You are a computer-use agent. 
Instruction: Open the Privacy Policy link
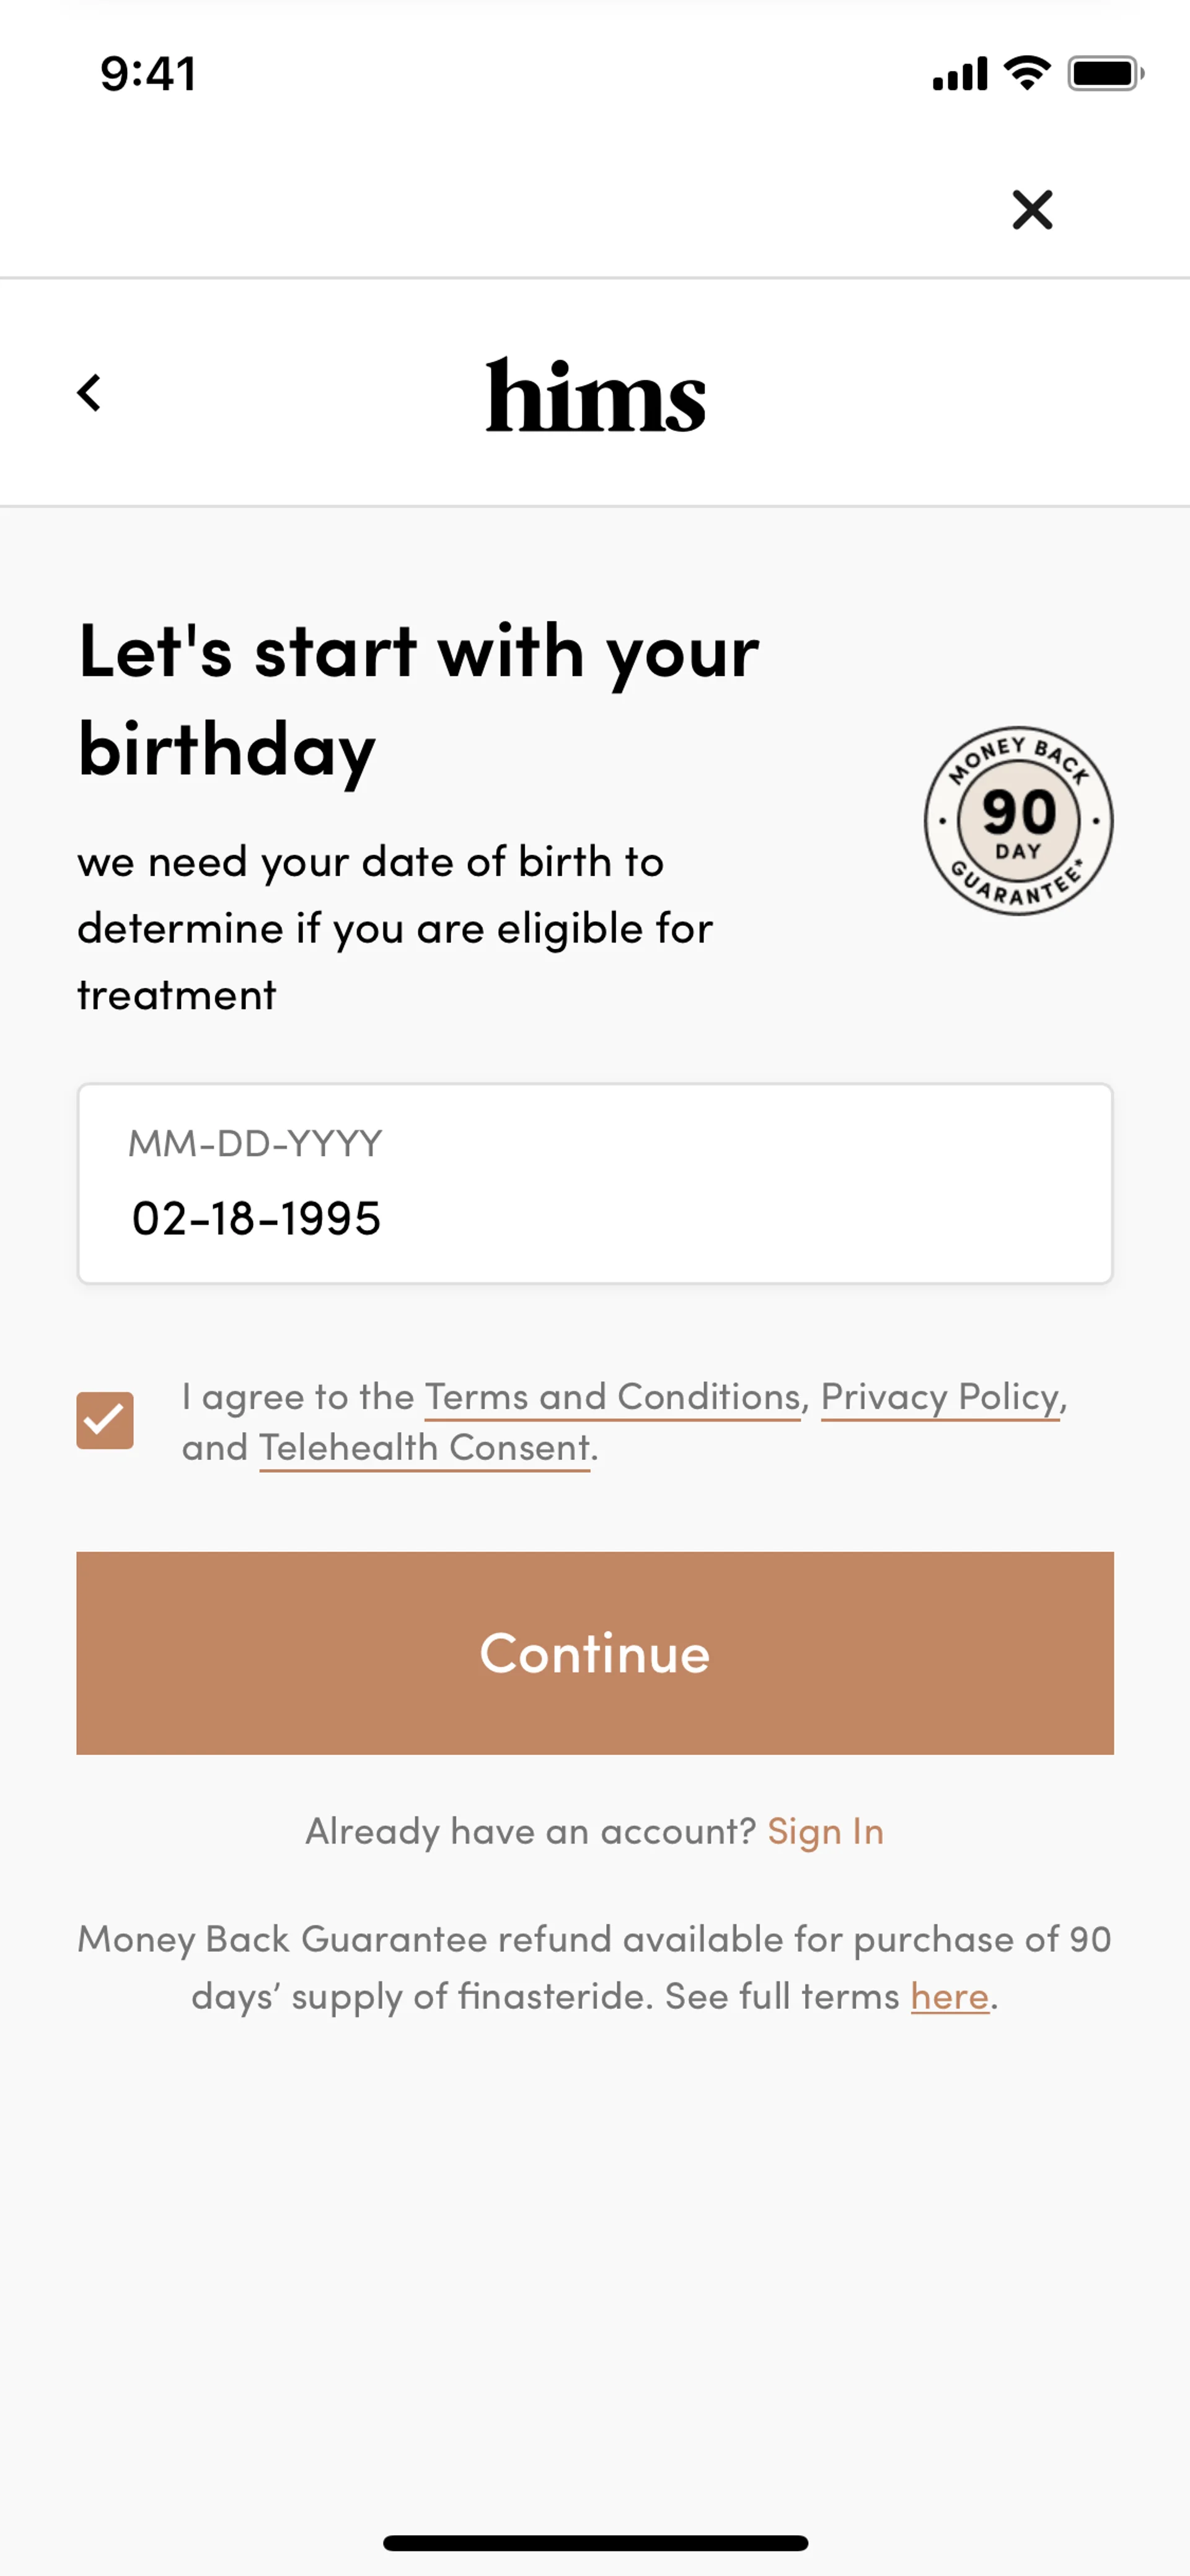tap(939, 1396)
